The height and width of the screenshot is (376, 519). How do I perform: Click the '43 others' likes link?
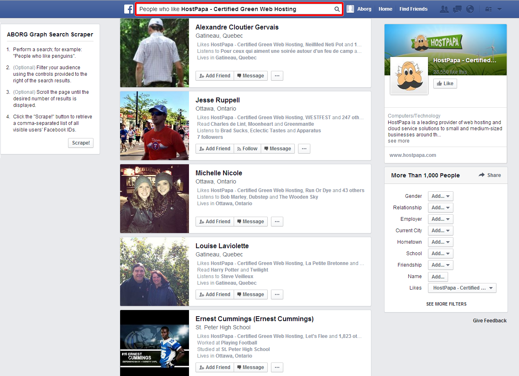(353, 190)
